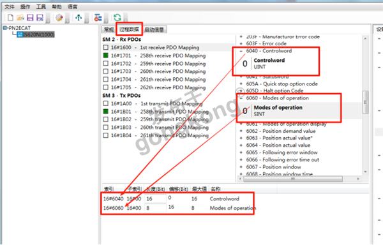Expand the 6064 Position actual value entry
The width and height of the screenshot is (383, 245).
point(241,145)
